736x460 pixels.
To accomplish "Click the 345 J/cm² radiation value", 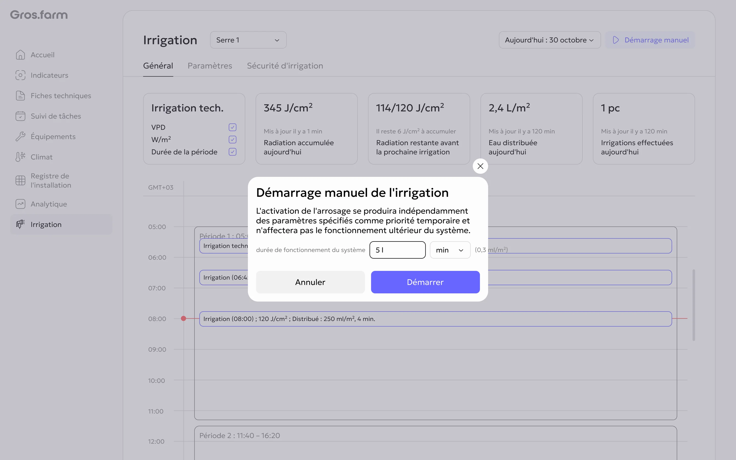I will tap(288, 108).
